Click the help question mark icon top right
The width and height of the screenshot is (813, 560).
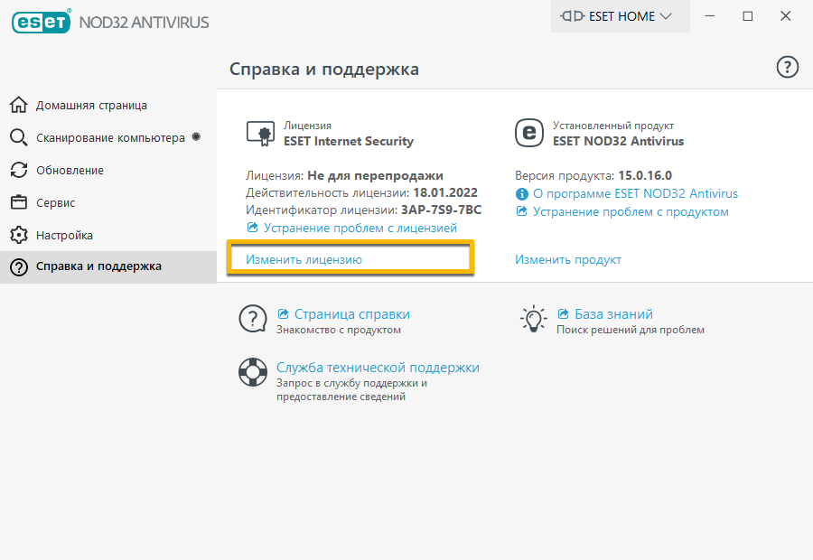point(788,67)
